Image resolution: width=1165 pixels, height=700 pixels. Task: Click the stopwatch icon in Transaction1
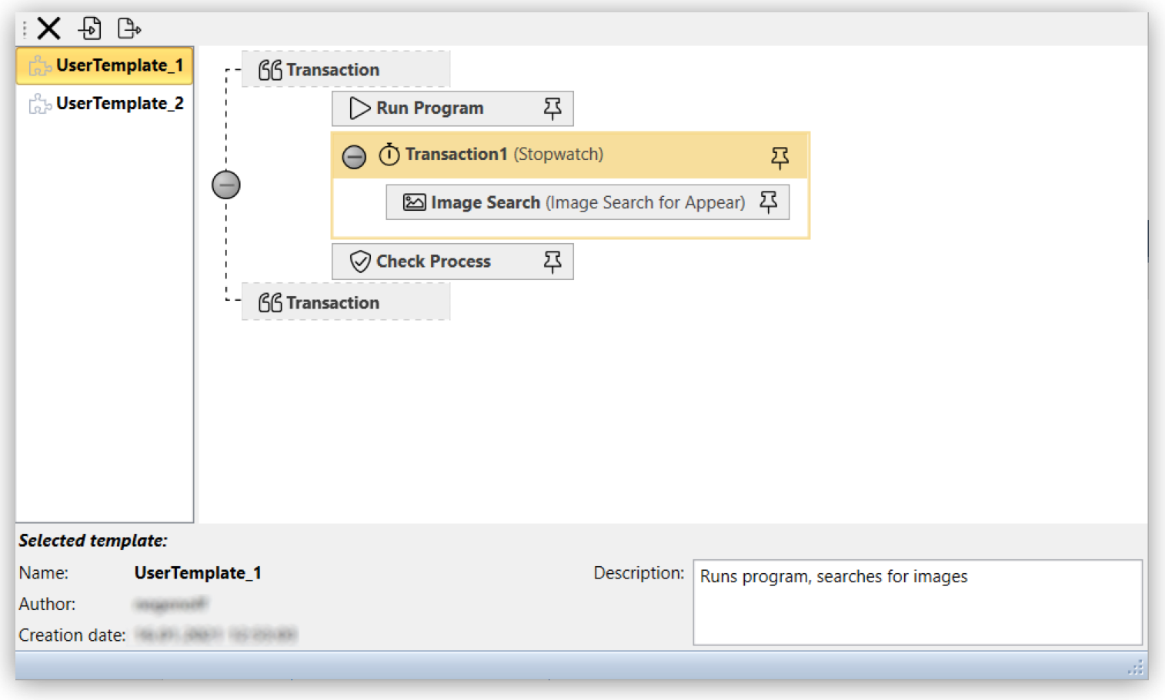pos(390,154)
